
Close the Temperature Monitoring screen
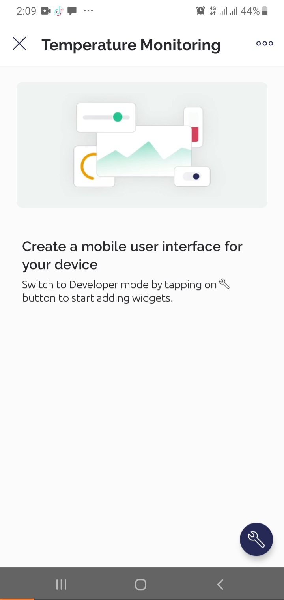19,44
